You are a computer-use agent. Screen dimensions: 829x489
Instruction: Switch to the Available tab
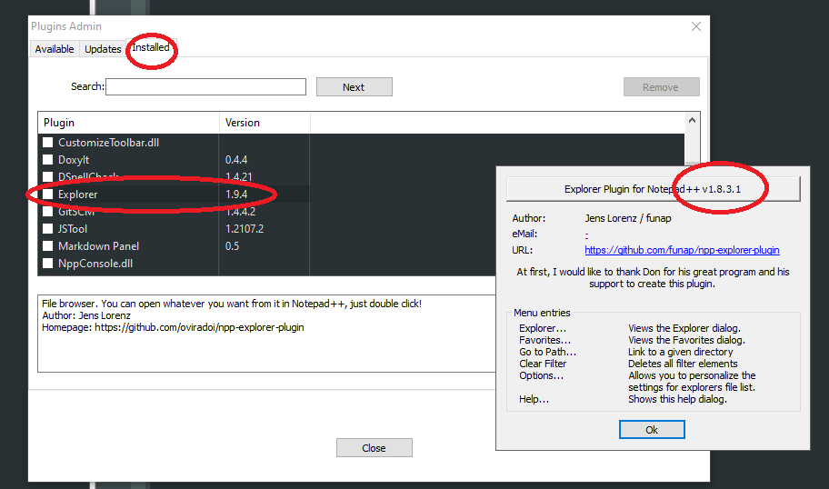(x=55, y=49)
